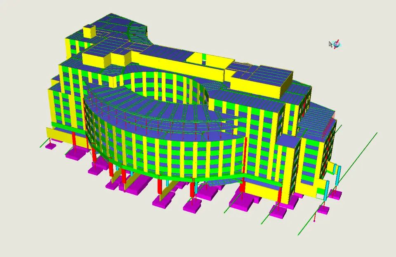Image resolution: width=396 pixels, height=257 pixels.
Task: Select the cyan columns at far right edge
Action: point(337,175)
